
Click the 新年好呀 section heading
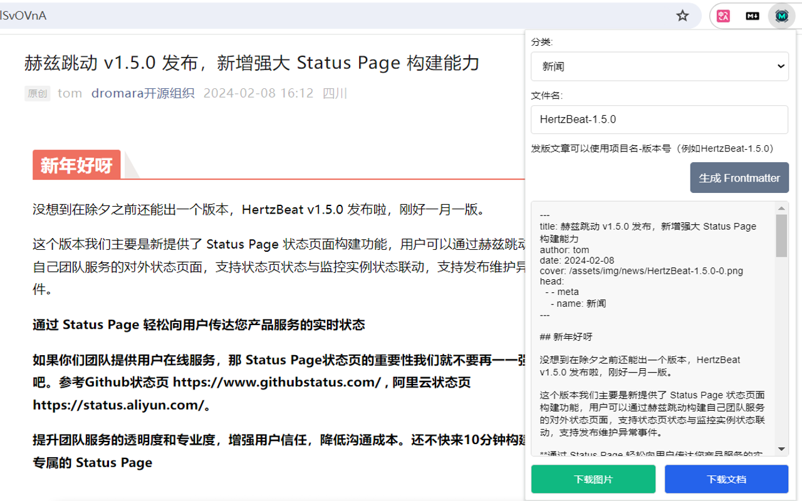point(76,165)
